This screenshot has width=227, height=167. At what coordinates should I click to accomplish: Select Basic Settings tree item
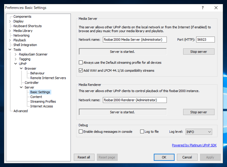click(40, 92)
